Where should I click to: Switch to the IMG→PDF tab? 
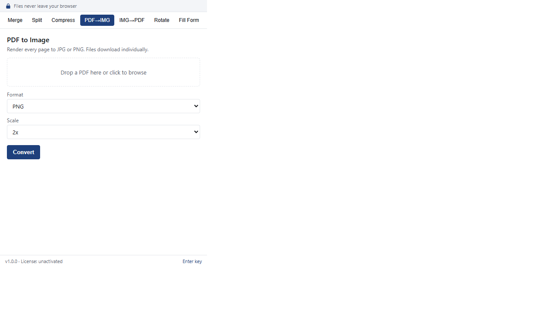pyautogui.click(x=132, y=20)
